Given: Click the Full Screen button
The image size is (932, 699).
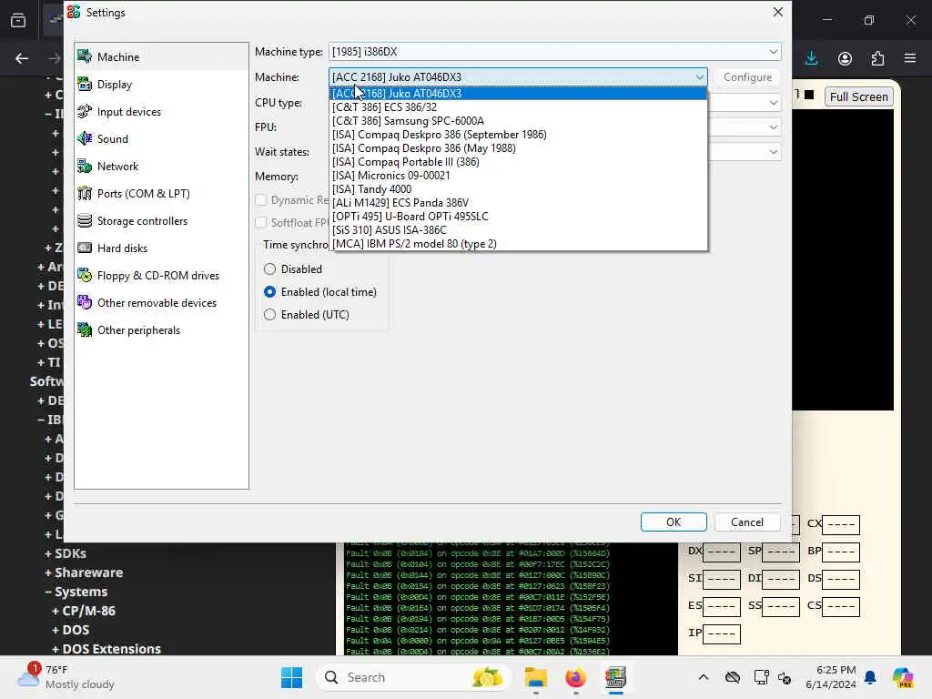Looking at the screenshot, I should coord(859,96).
